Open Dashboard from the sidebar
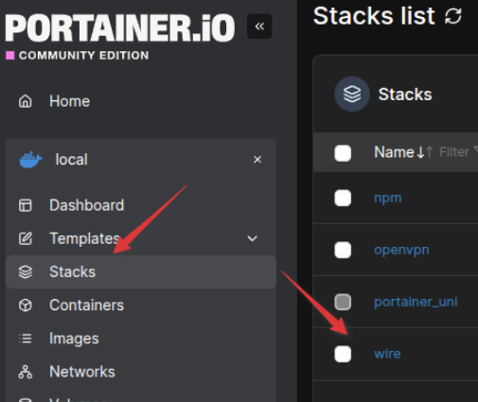Viewport: 478px width, 402px height. tap(87, 205)
